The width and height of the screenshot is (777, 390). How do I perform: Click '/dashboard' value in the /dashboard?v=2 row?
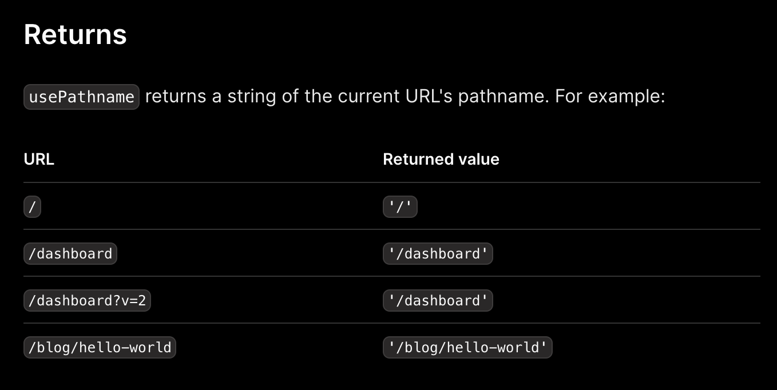click(x=438, y=300)
